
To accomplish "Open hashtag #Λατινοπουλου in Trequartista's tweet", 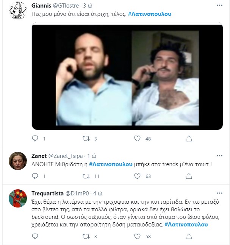I will coord(187,225).
